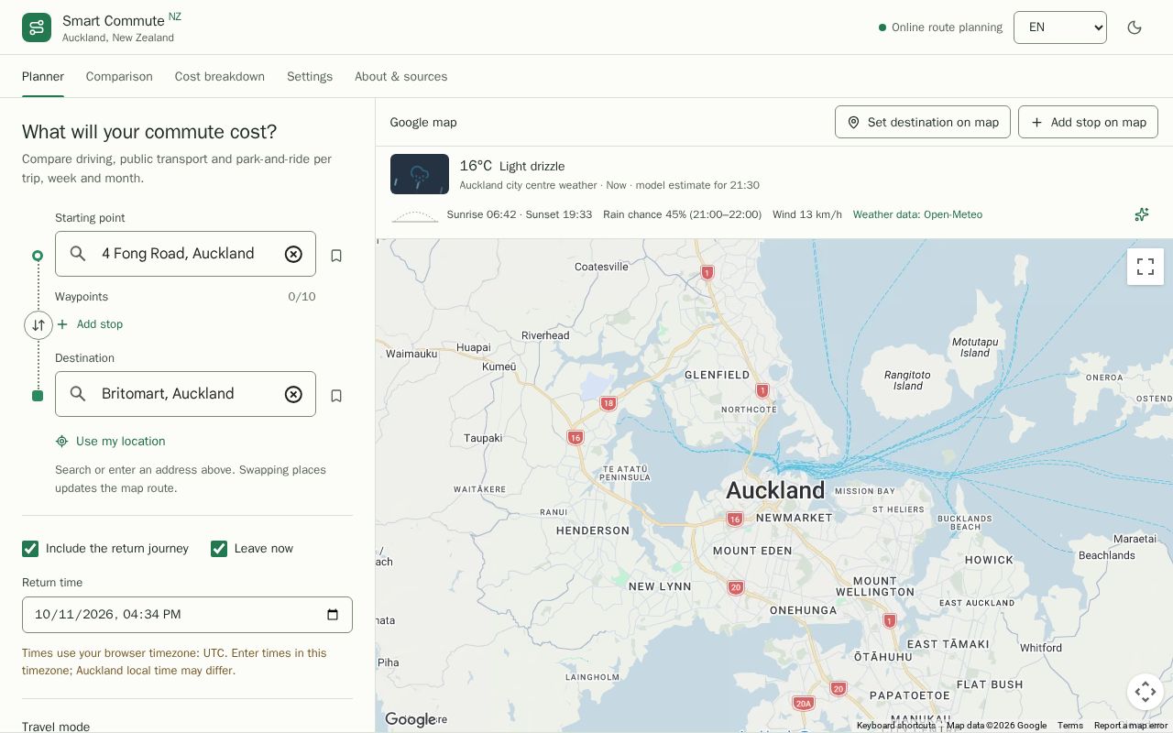This screenshot has width=1173, height=733.
Task: Clear the Britomart destination field
Action: [x=293, y=395]
